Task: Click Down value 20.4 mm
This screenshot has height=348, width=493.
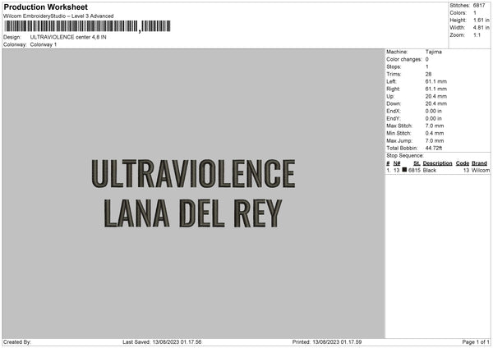Action: click(436, 103)
